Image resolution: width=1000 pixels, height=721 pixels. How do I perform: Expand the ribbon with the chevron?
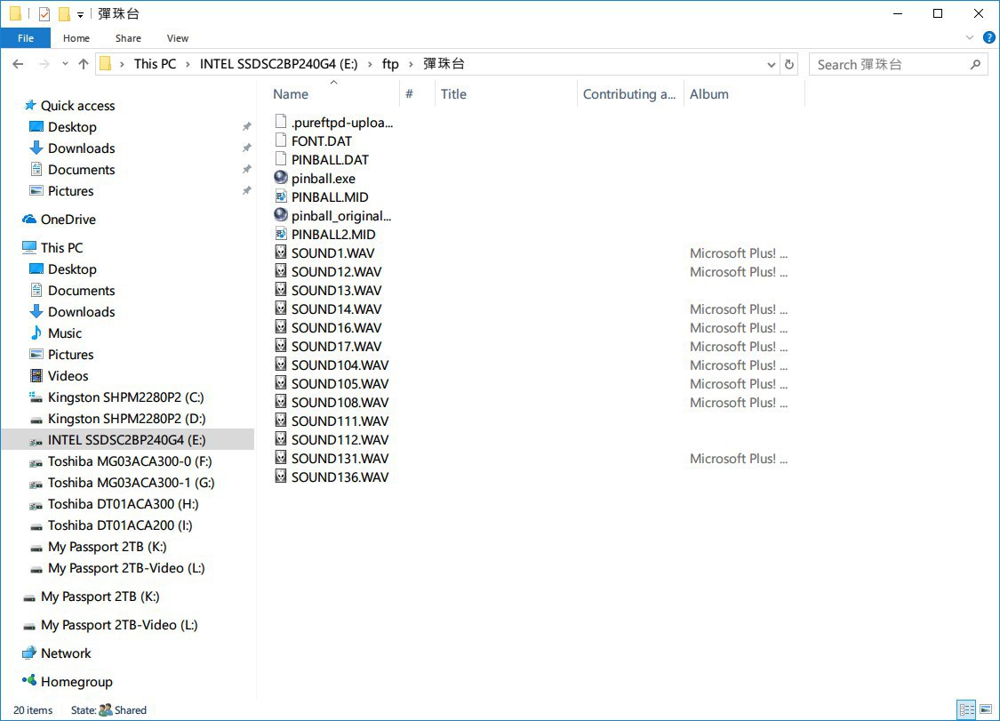tap(970, 37)
